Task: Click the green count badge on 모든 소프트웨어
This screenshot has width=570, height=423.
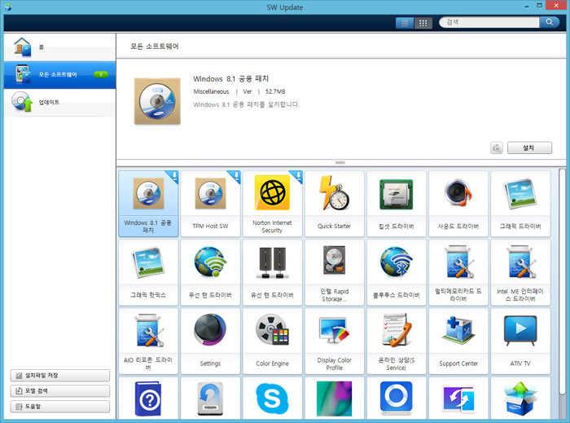Action: [x=101, y=74]
